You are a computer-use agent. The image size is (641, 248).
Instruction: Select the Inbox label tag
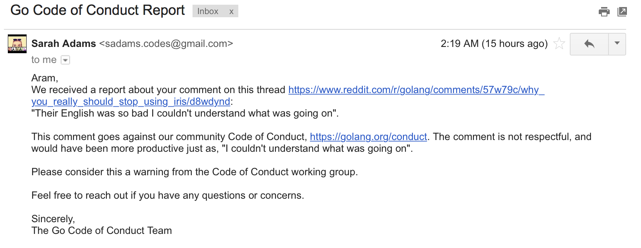click(x=207, y=11)
